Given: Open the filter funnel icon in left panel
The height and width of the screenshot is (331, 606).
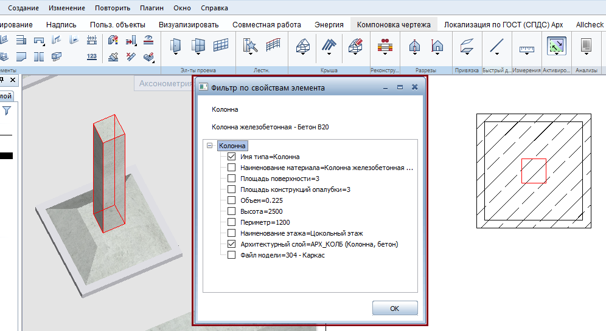Looking at the screenshot, I should (x=7, y=111).
